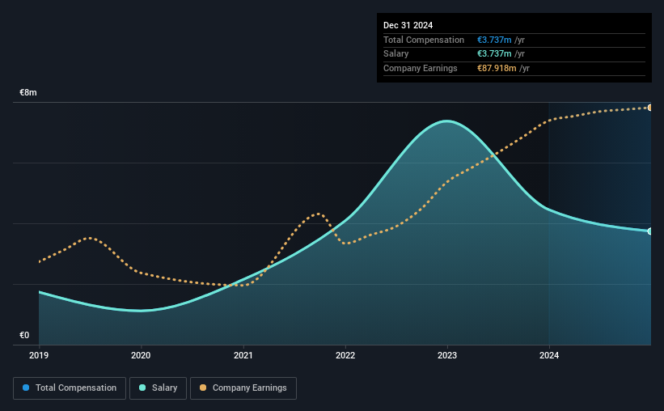Click the 2021 x-axis label
This screenshot has width=664, height=411.
coord(243,355)
